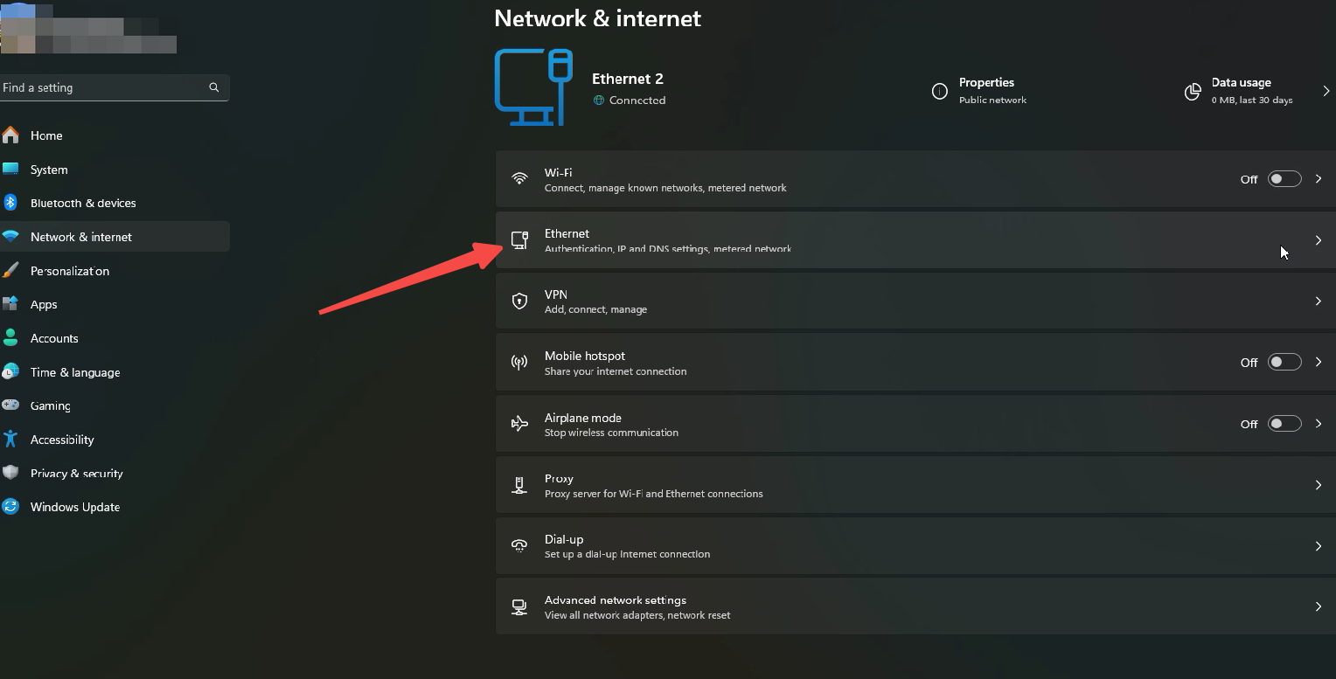The height and width of the screenshot is (679, 1336).
Task: Open Windows Update category
Action: (x=115, y=507)
